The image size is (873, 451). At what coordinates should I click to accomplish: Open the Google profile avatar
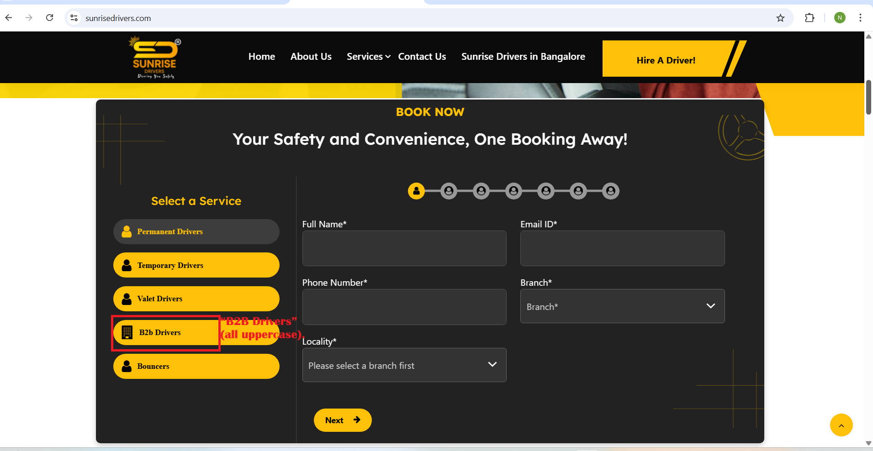(x=840, y=18)
